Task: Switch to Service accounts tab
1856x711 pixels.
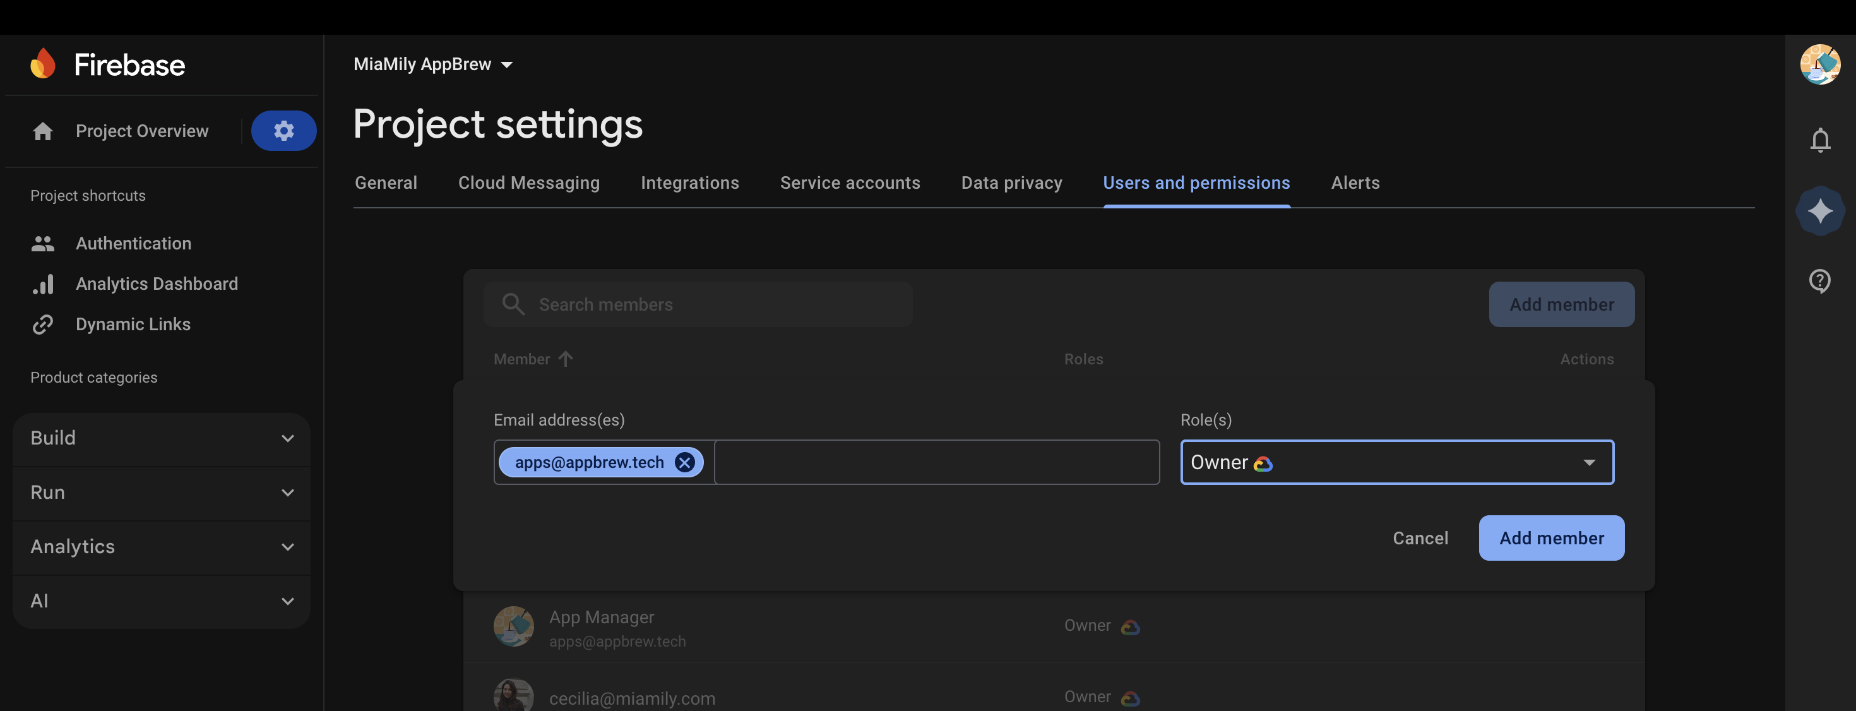Action: [x=850, y=183]
